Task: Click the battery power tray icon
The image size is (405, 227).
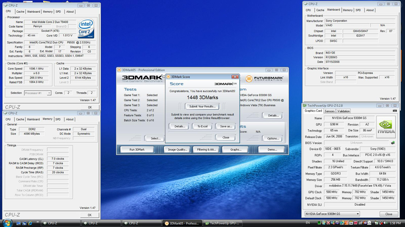Action: click(377, 223)
